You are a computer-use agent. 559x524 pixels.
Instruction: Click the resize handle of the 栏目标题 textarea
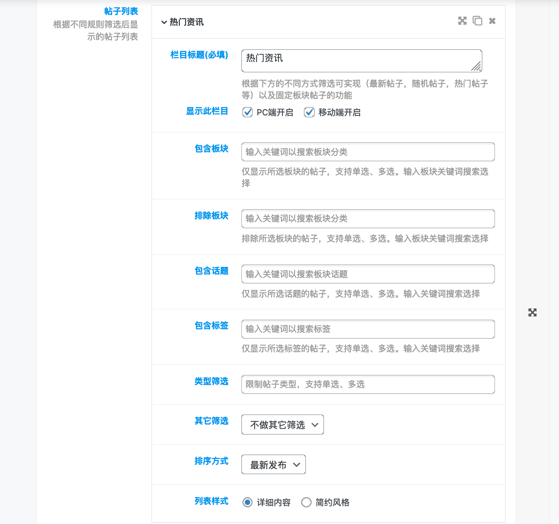click(477, 65)
